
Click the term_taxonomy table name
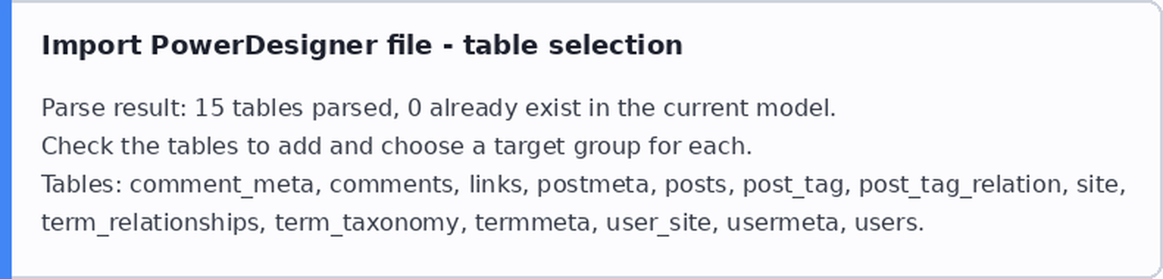[x=367, y=223]
